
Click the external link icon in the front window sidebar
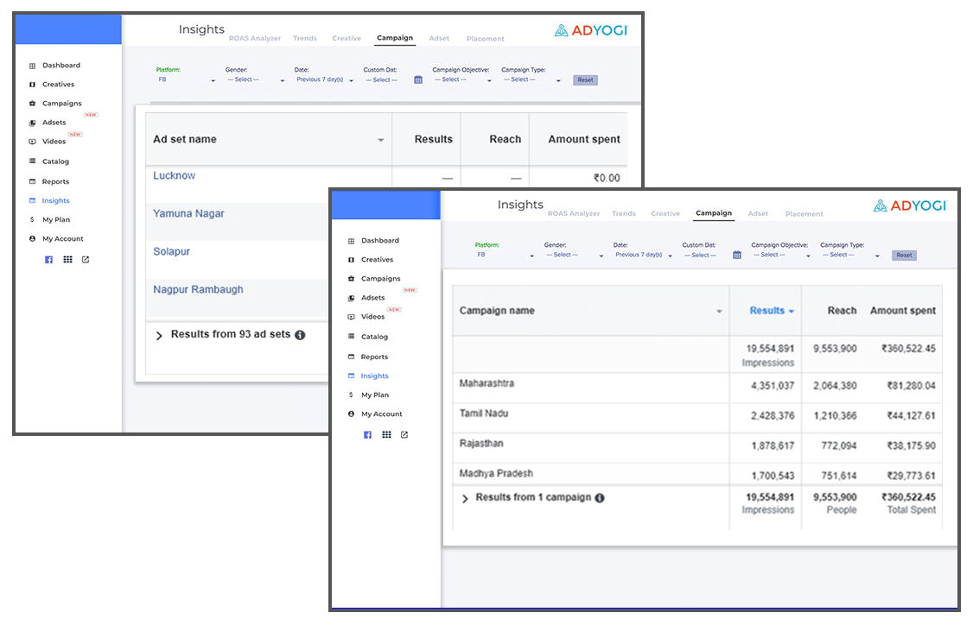(404, 435)
